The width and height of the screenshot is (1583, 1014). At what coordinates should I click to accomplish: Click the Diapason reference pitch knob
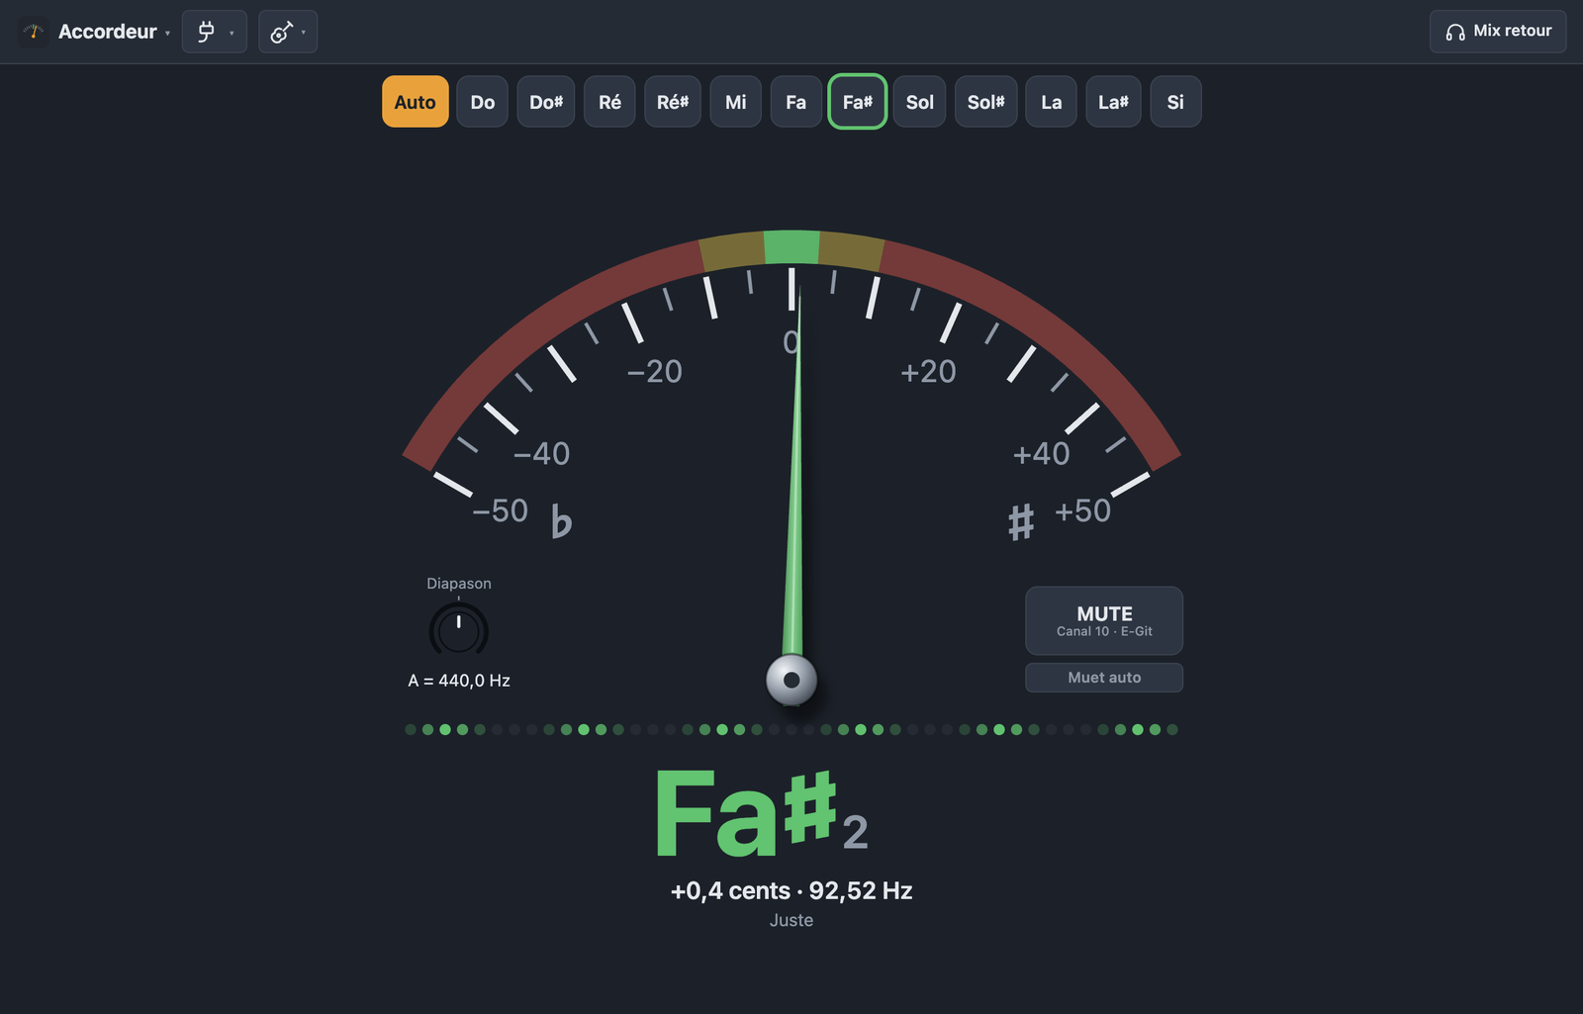[x=459, y=630]
